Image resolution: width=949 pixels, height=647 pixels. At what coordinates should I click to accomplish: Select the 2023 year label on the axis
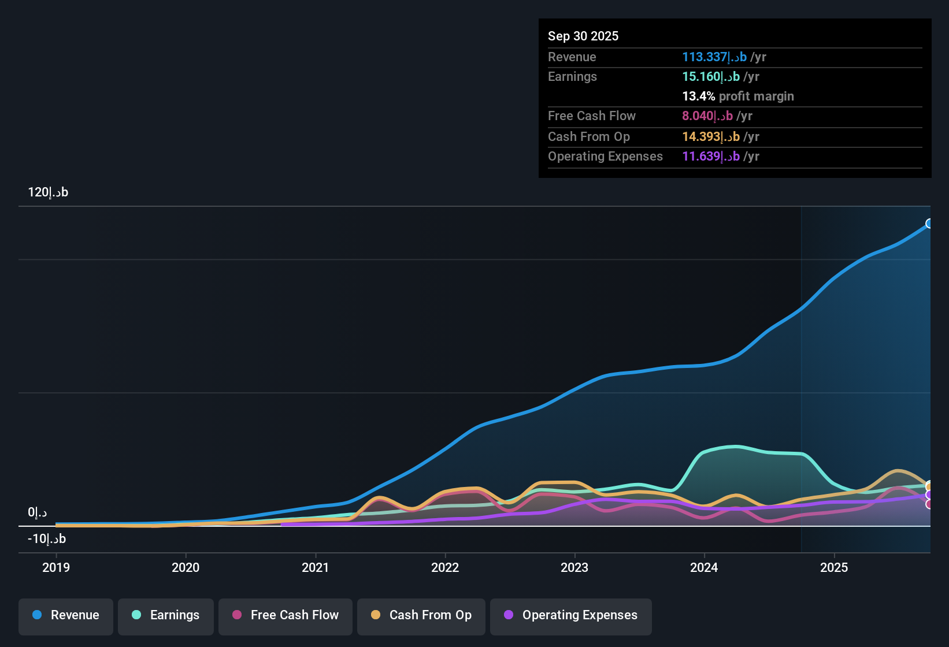pyautogui.click(x=574, y=568)
